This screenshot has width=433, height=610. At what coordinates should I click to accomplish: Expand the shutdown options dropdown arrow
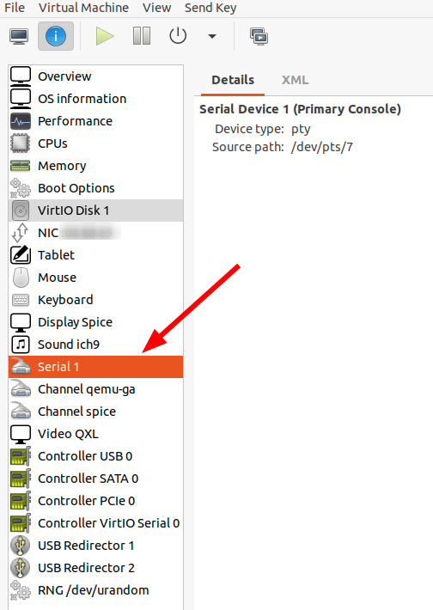[212, 36]
